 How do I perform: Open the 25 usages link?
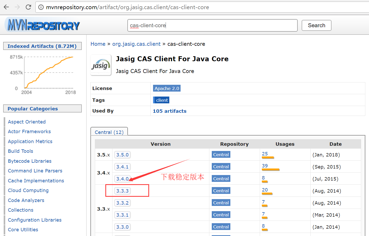point(265,154)
